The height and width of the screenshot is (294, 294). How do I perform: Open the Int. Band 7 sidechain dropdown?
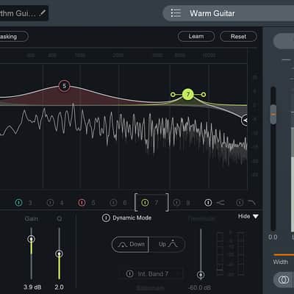pos(151,273)
